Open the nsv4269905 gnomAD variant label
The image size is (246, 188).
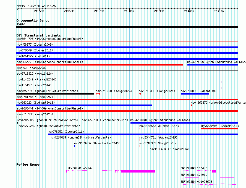216,62
